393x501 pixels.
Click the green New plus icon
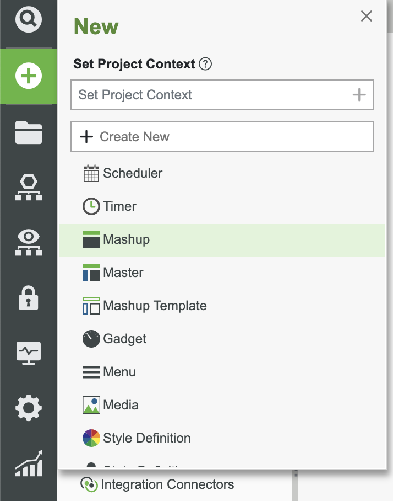(x=29, y=76)
